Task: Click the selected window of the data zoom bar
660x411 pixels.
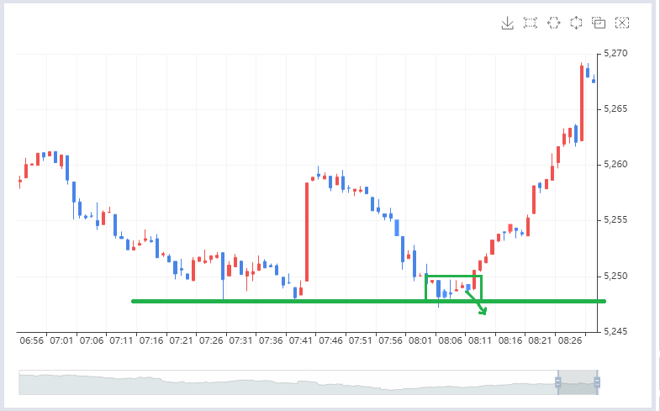Action: (x=578, y=382)
